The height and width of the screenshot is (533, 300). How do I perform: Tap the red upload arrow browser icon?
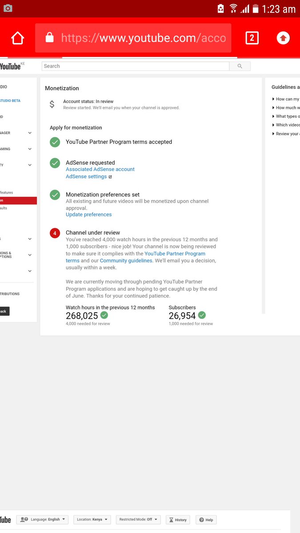click(x=283, y=38)
